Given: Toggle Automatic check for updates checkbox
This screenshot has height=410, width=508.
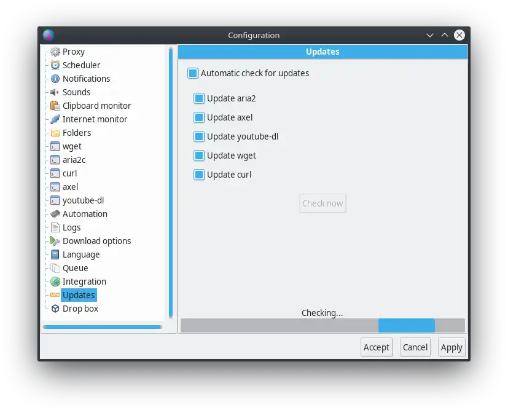Looking at the screenshot, I should coord(193,73).
